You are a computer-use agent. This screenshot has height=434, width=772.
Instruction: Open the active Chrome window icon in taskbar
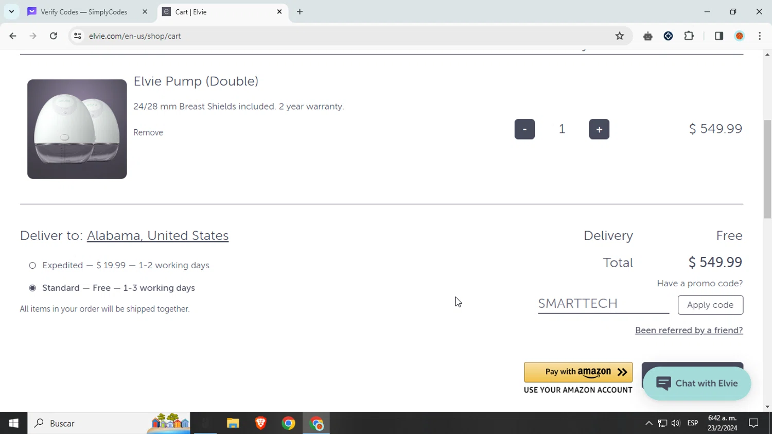(x=317, y=423)
